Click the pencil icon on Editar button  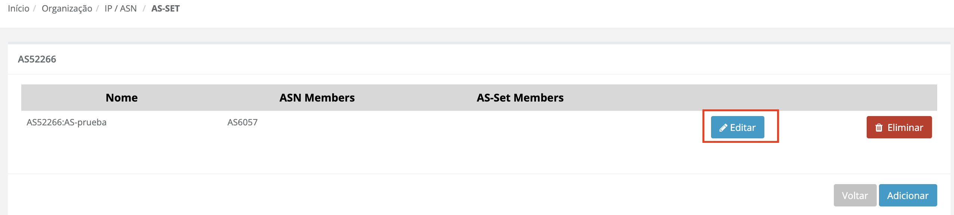coord(723,128)
